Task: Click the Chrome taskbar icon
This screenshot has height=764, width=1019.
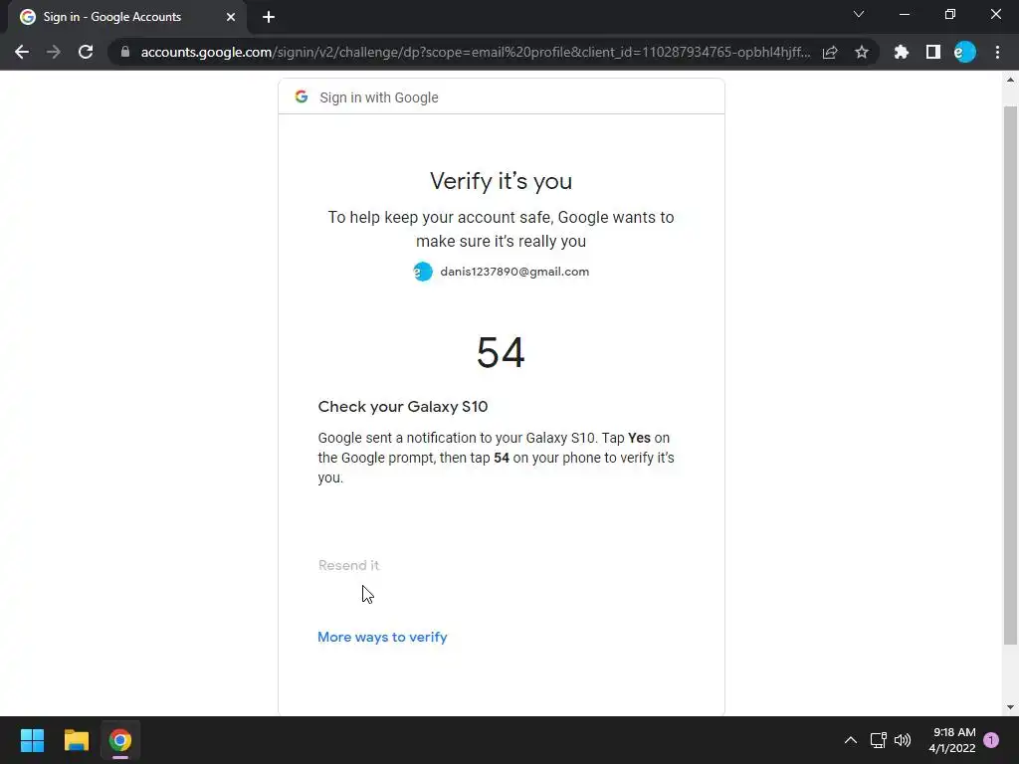Action: [120, 740]
